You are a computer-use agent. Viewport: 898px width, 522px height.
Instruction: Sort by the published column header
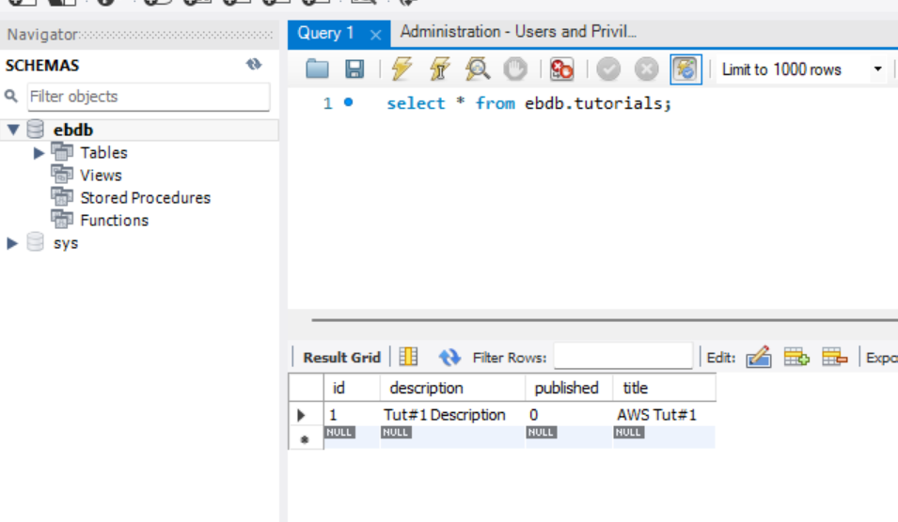(x=569, y=388)
